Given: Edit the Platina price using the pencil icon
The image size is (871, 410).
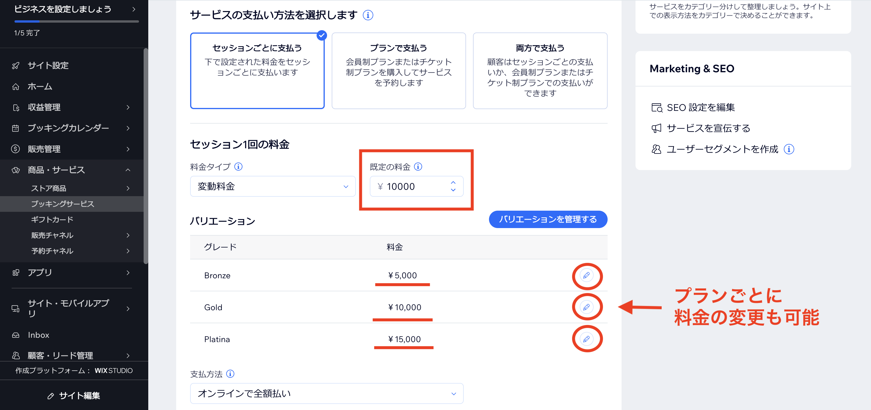Looking at the screenshot, I should [x=587, y=339].
